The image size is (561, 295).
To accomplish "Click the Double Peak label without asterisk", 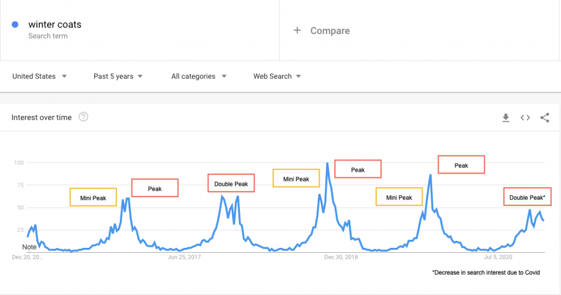I will tap(231, 184).
